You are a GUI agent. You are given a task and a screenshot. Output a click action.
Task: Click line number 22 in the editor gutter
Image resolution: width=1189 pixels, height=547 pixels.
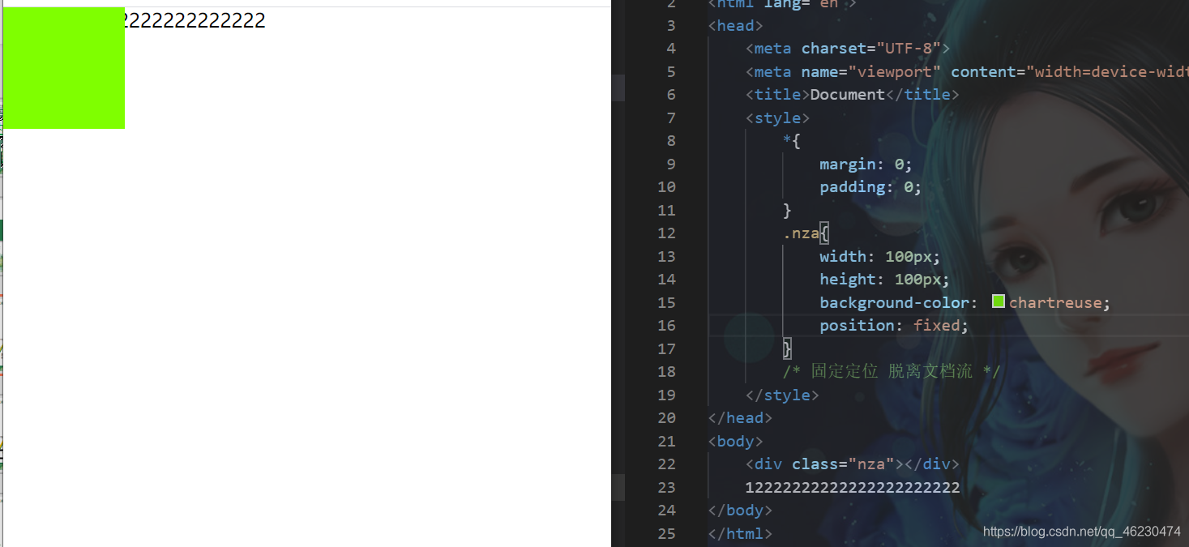[666, 464]
